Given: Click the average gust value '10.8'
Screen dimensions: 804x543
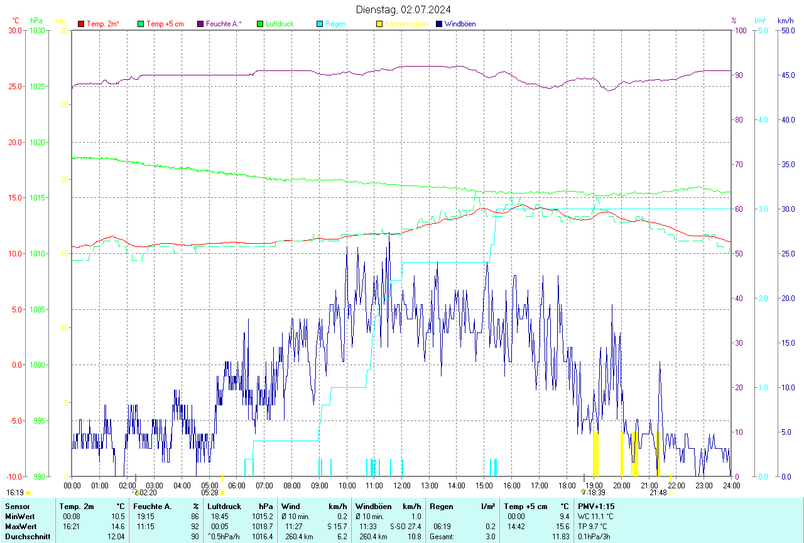Looking at the screenshot, I should point(413,537).
